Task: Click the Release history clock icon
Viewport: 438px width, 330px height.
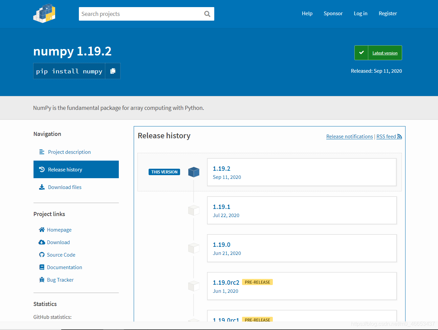Action: (42, 169)
